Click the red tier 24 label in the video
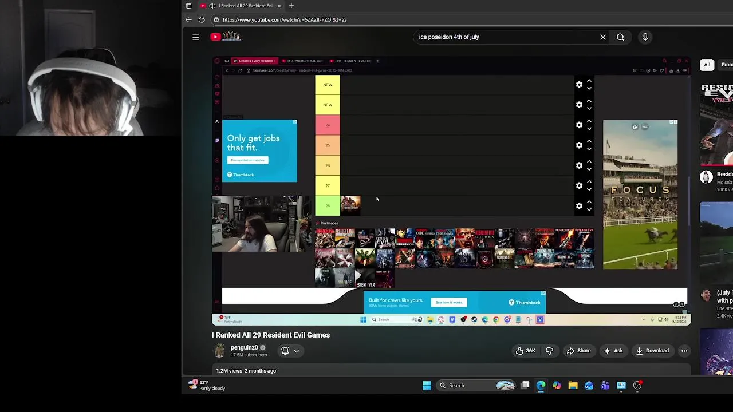This screenshot has width=733, height=412. point(328,125)
